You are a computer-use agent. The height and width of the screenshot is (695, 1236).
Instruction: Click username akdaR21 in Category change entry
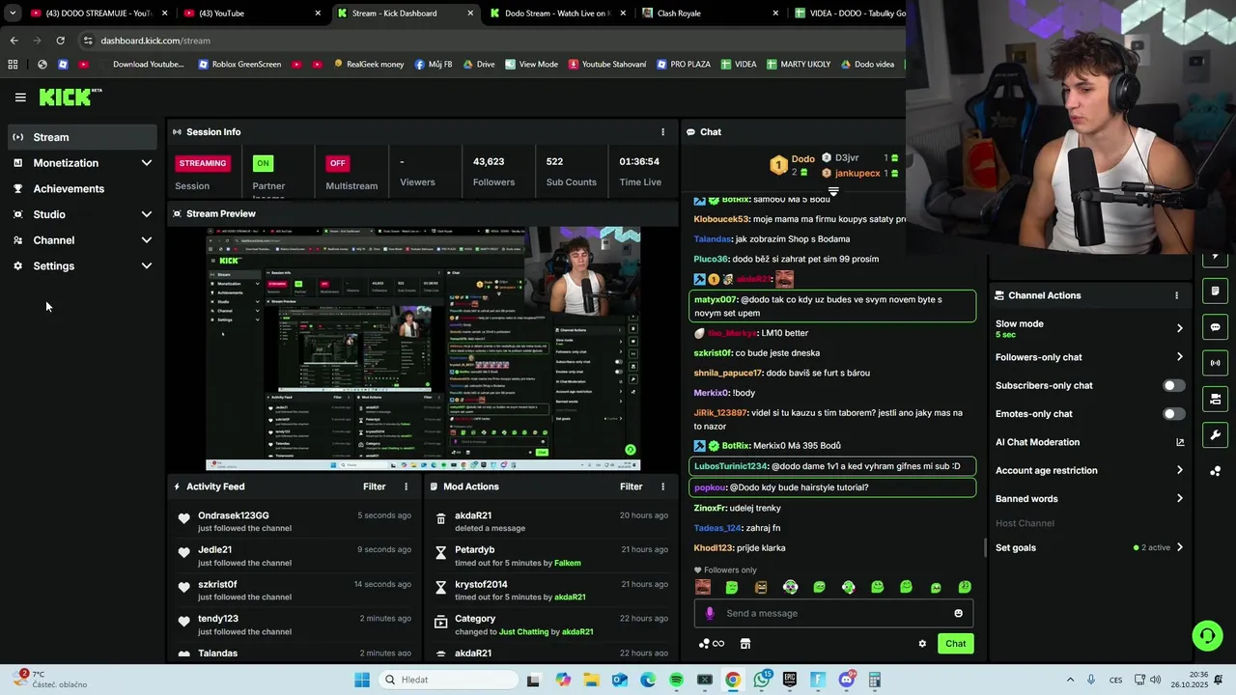pos(576,632)
